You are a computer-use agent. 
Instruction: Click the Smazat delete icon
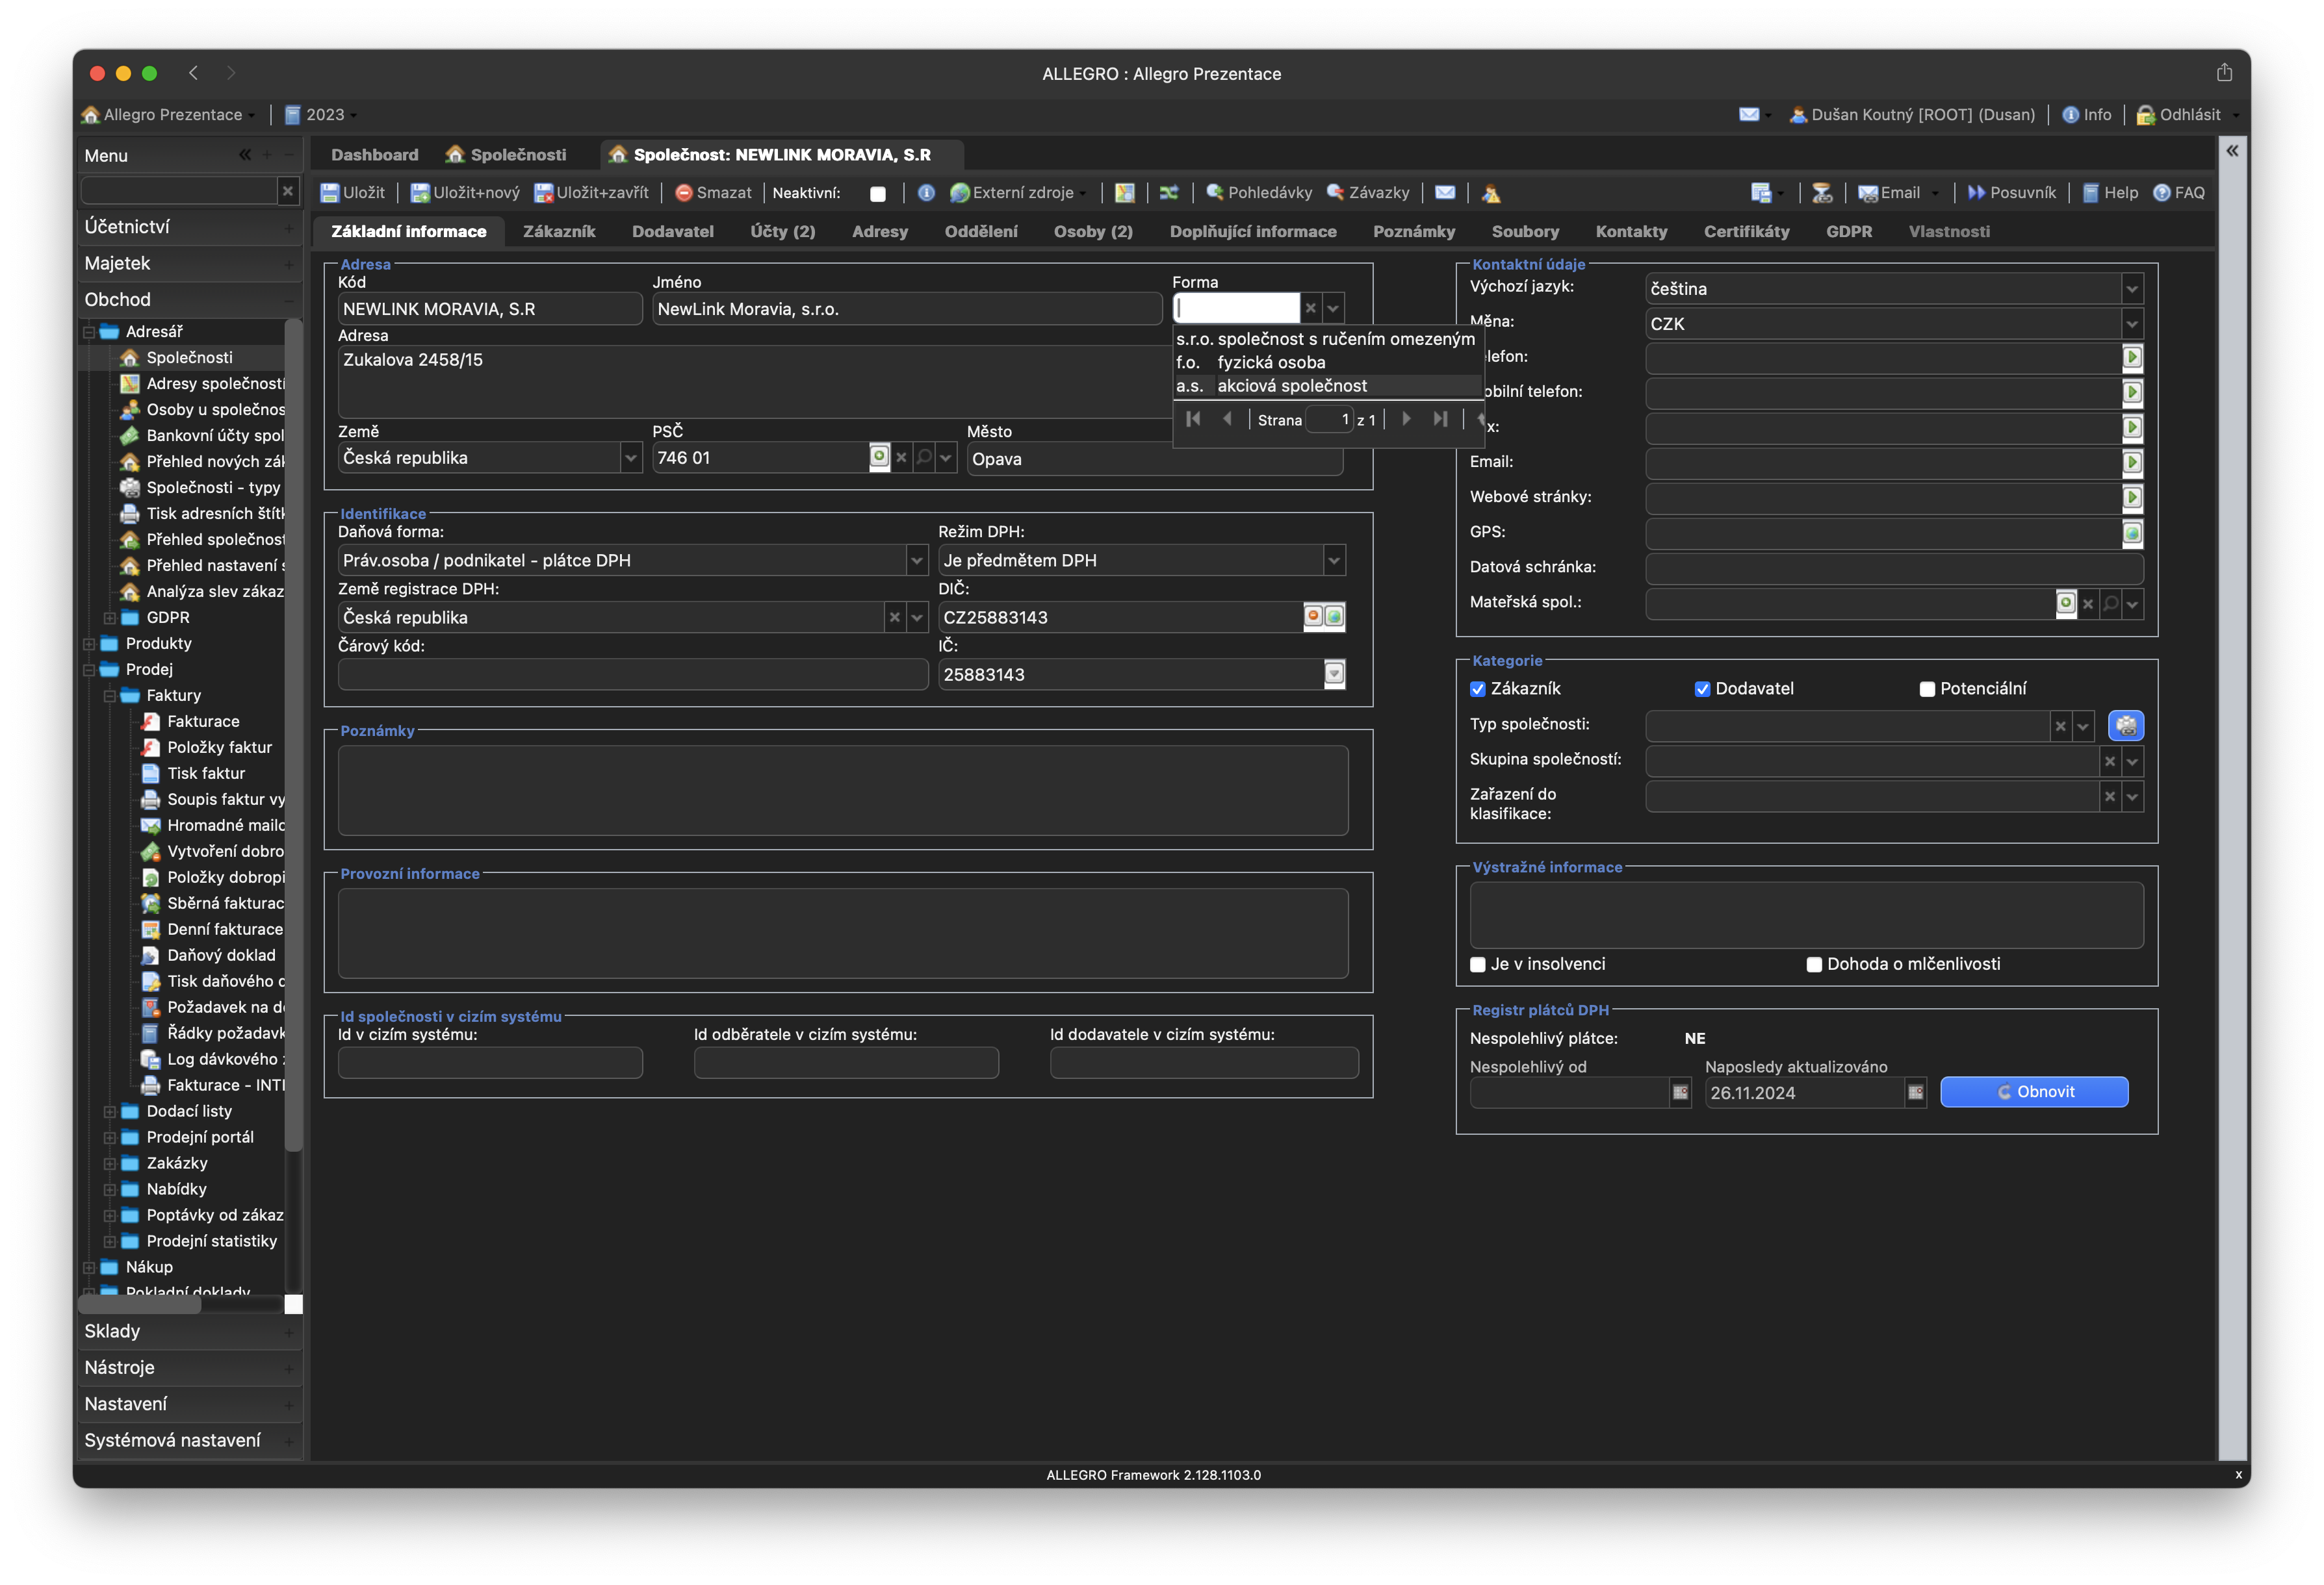coord(684,193)
